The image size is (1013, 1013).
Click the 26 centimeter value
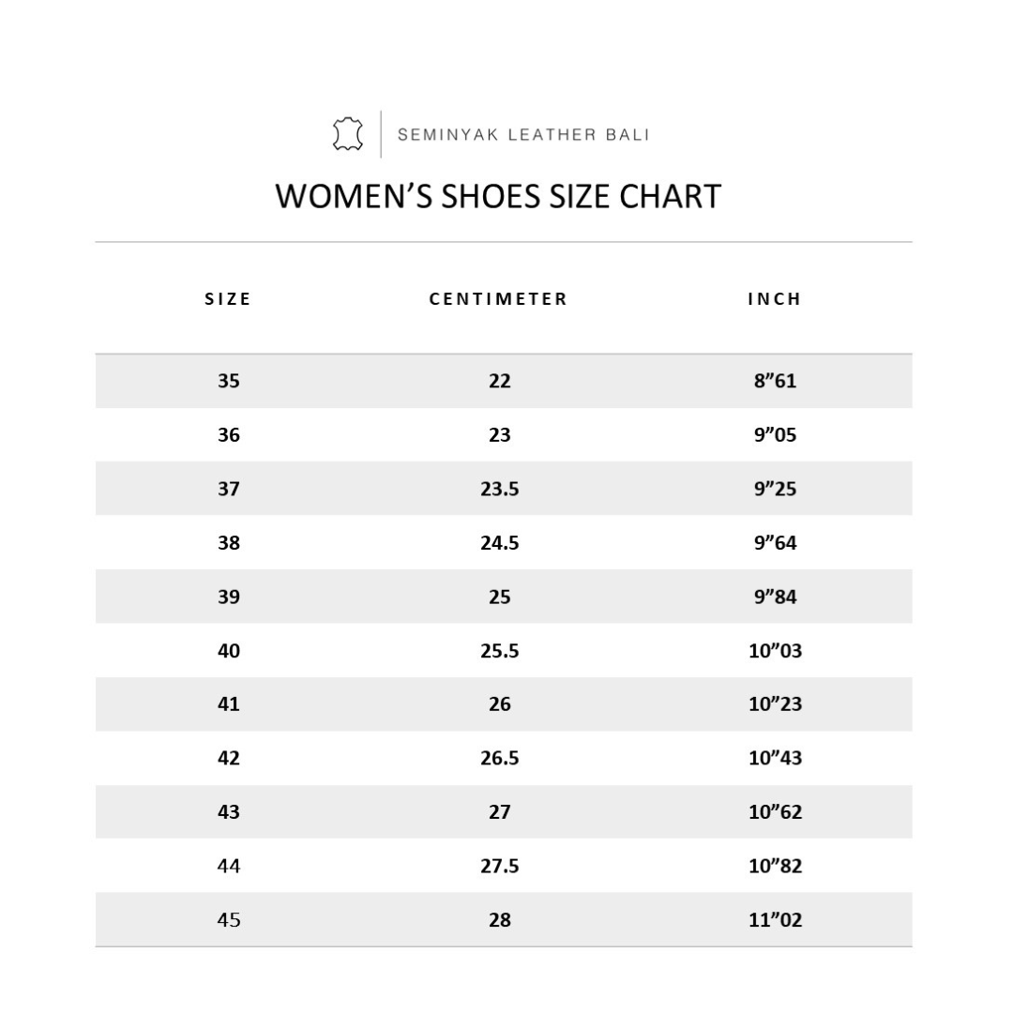click(x=499, y=704)
